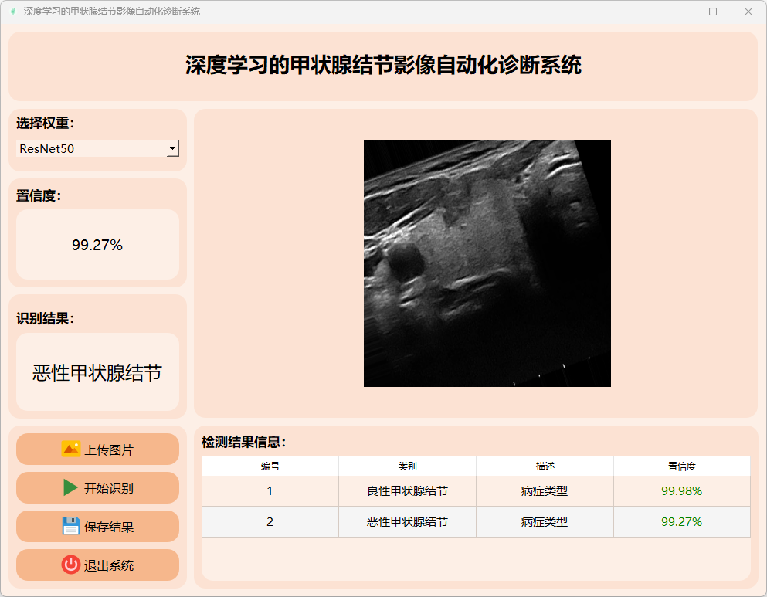This screenshot has height=597, width=767.
Task: Click the upload picture image icon
Action: [71, 449]
